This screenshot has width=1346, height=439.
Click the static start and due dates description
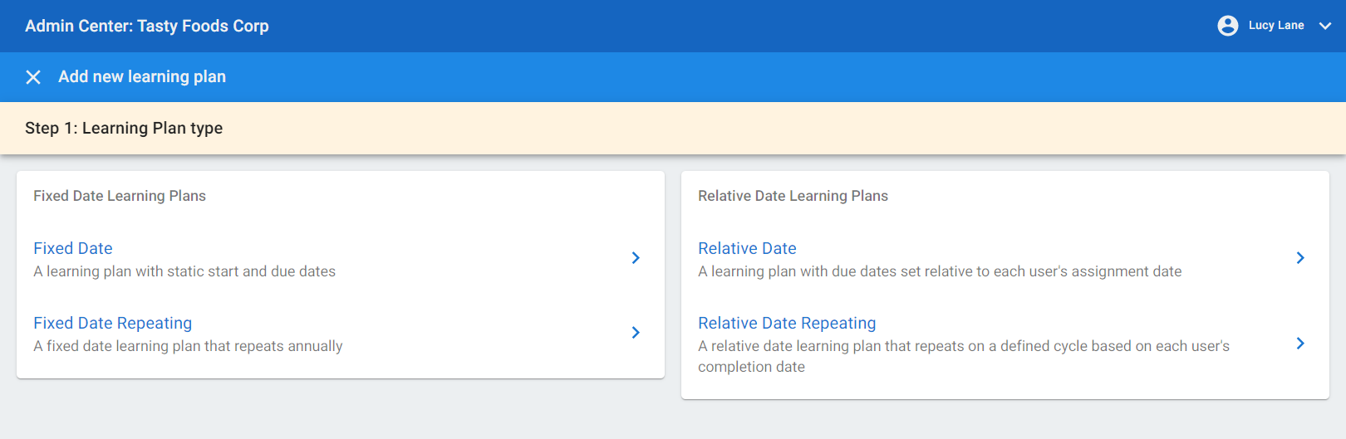pos(184,271)
